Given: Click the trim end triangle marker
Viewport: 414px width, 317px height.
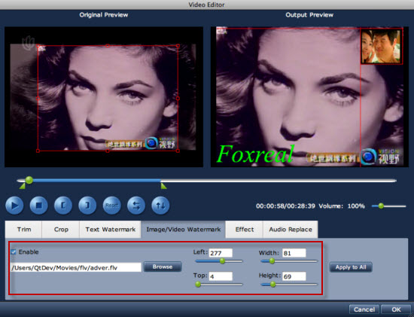Looking at the screenshot, I should pos(164,186).
